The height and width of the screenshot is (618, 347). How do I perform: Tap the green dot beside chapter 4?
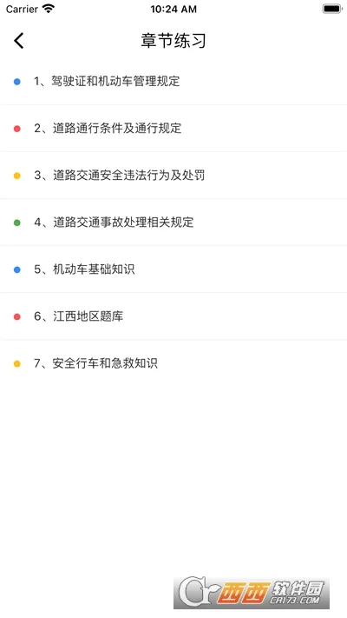click(x=17, y=223)
